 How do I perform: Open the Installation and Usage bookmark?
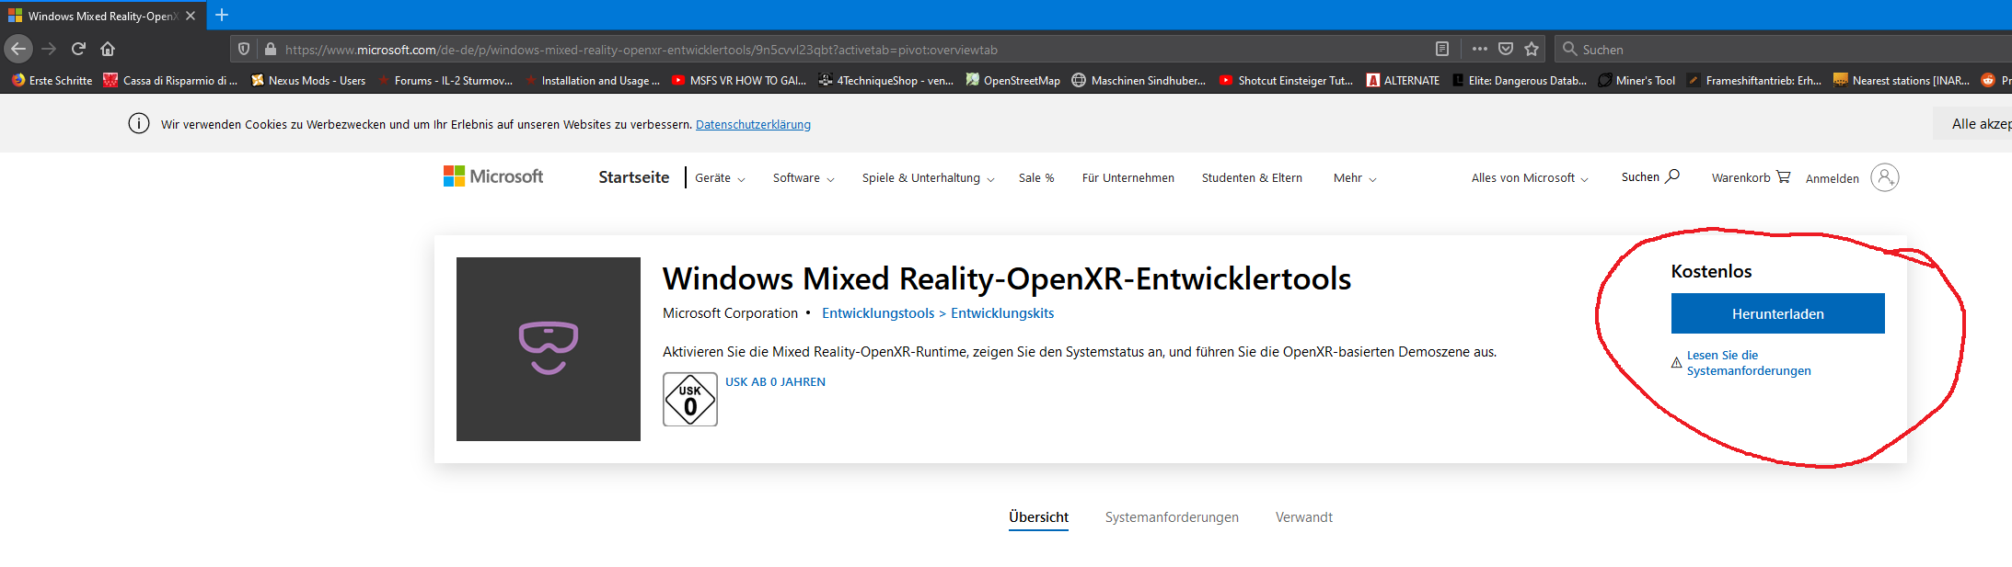coord(592,81)
